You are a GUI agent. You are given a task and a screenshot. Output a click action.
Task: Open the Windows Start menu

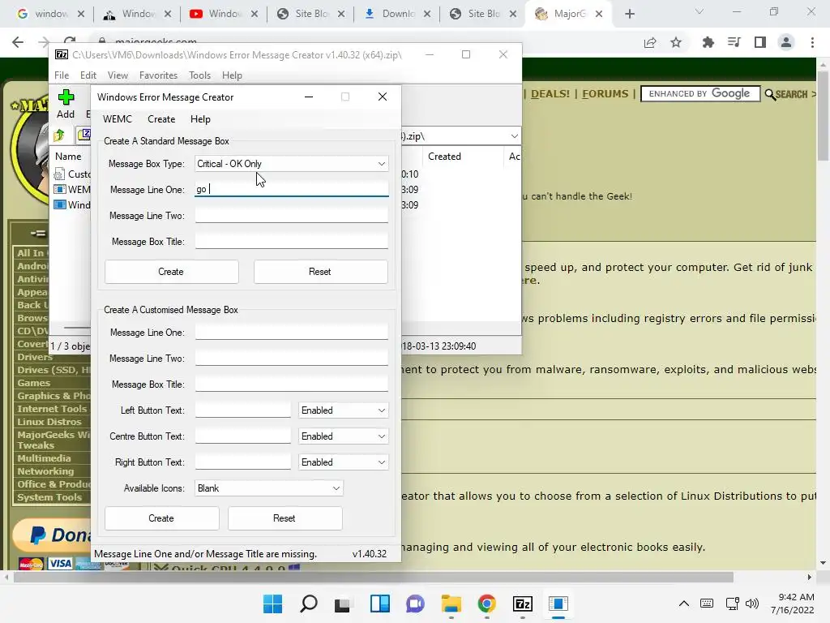pos(272,604)
